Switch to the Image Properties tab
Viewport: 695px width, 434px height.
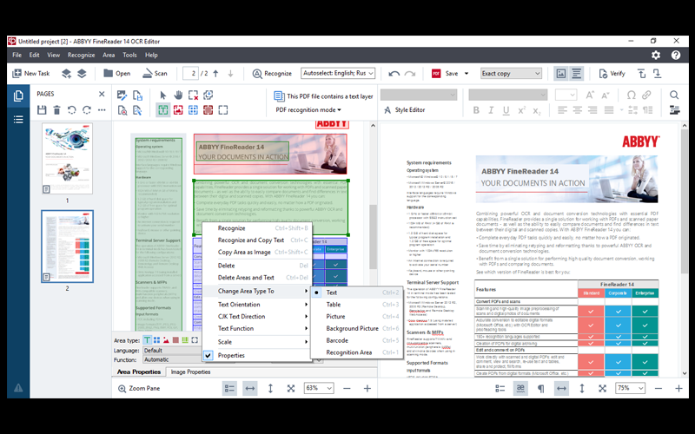[190, 372]
